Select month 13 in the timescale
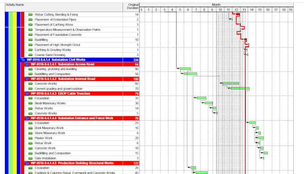Screen dimensions: 304x174 point(244,9)
